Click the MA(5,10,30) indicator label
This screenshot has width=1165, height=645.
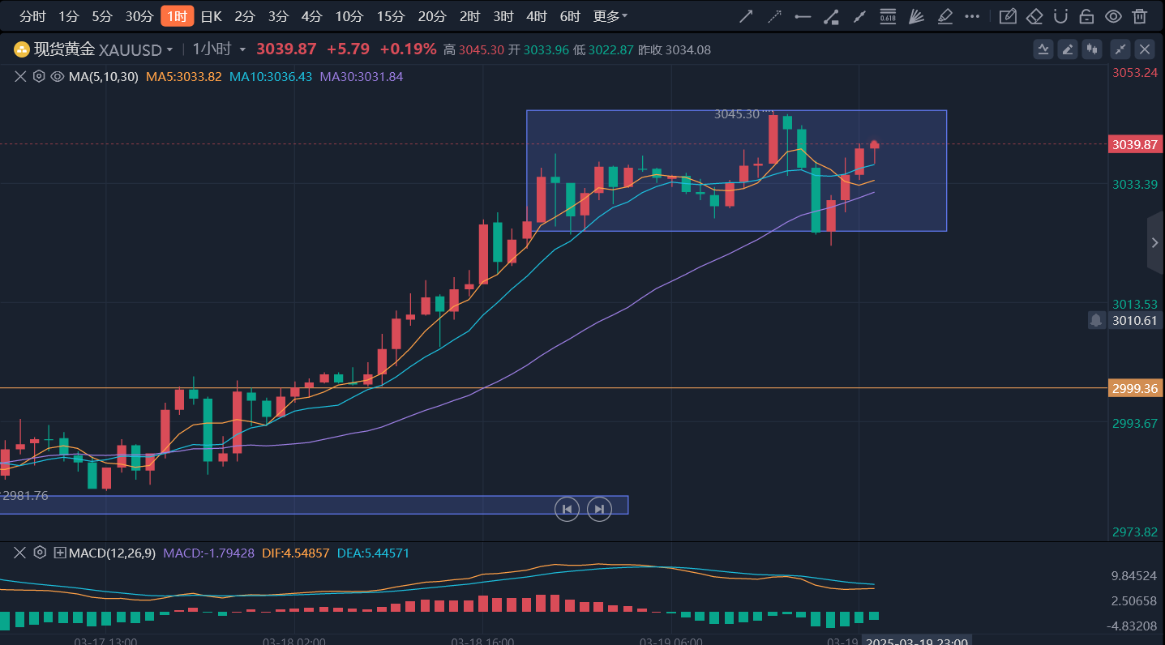[x=105, y=77]
